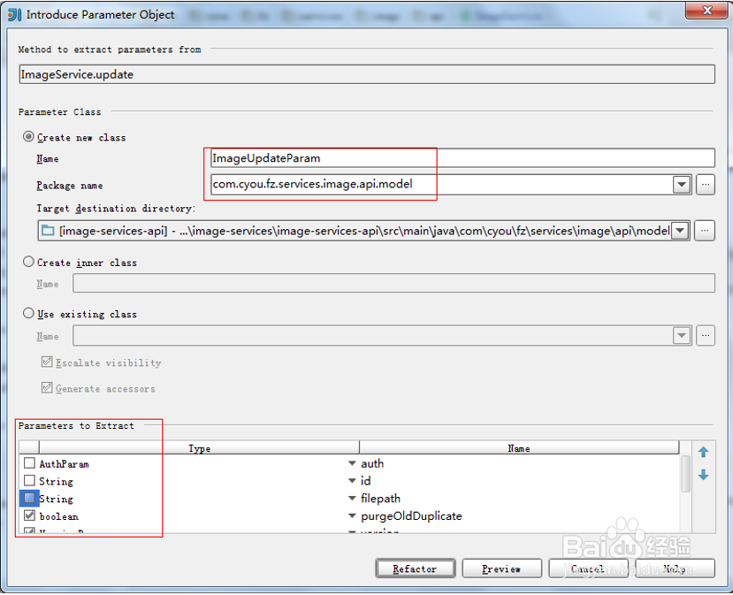Toggle the Generate accessors checkbox
This screenshot has height=595, width=733.
point(47,388)
